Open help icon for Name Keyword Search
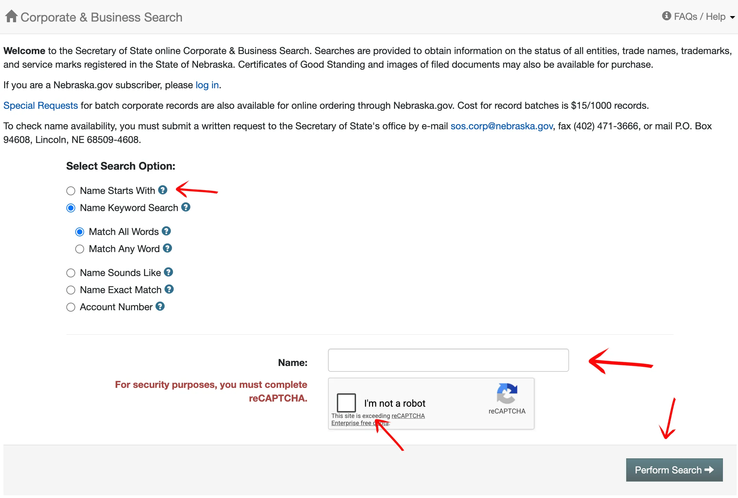 tap(186, 207)
